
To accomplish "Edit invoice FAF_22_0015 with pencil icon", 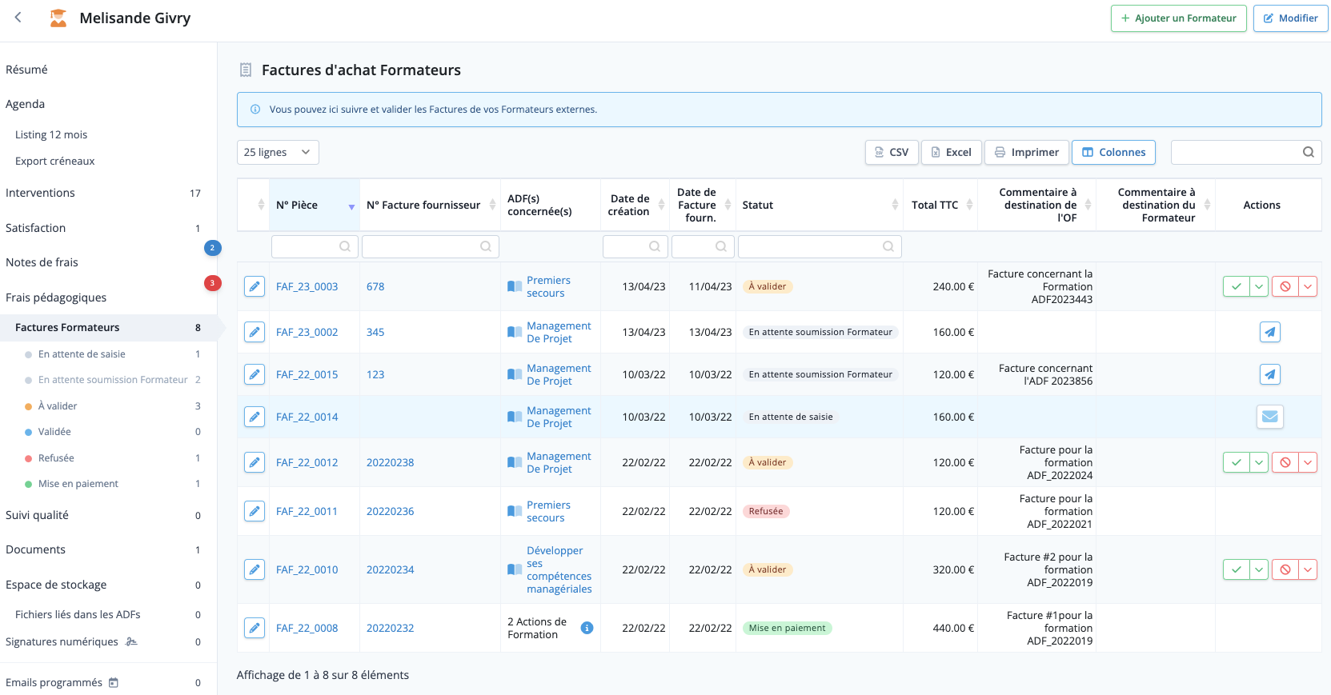I will [x=255, y=374].
